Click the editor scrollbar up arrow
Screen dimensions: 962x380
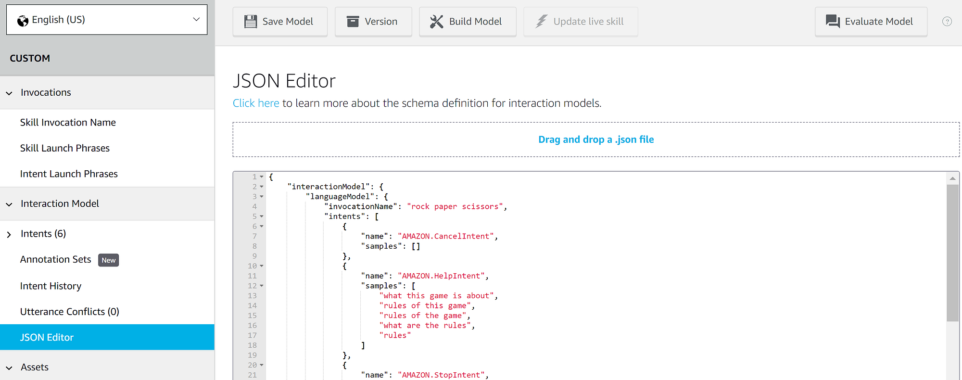[952, 178]
